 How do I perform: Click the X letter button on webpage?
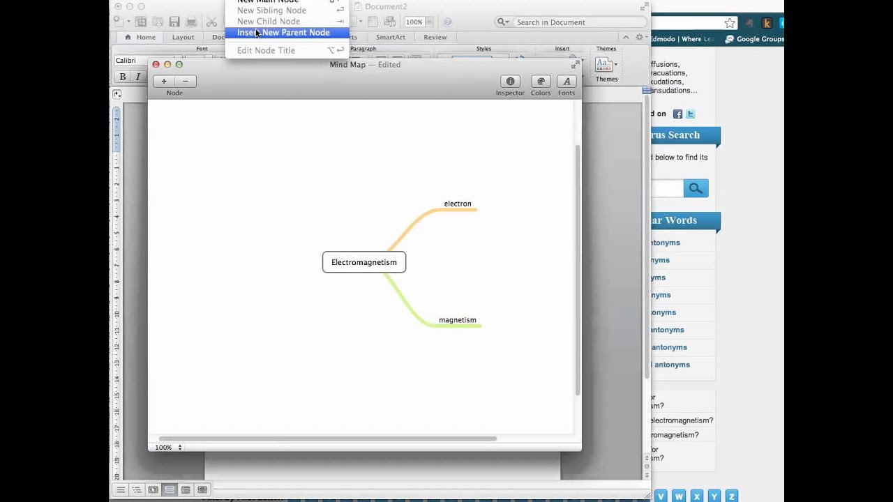[696, 496]
